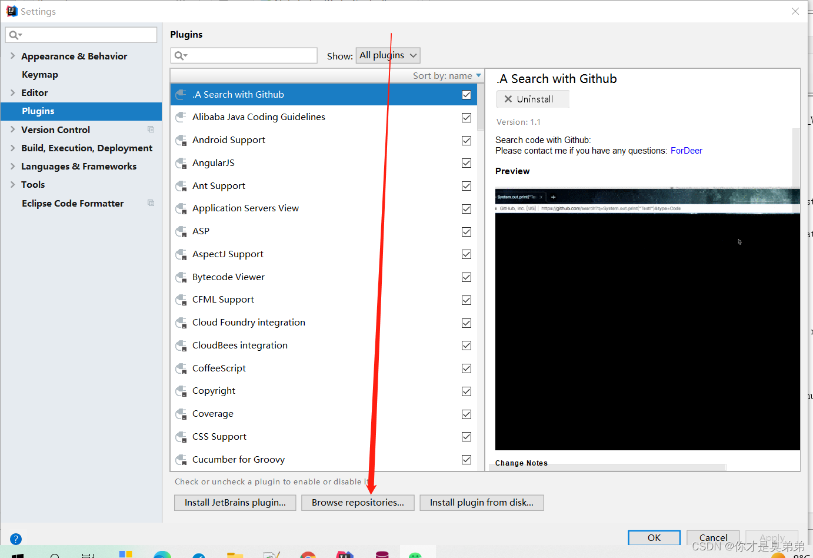Select Keymap in the settings sidebar
Image resolution: width=813 pixels, height=558 pixels.
(39, 74)
